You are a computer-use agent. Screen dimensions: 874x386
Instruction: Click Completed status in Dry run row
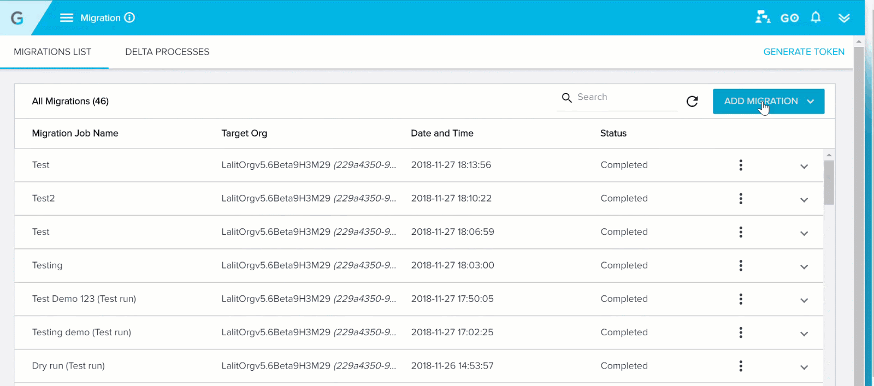[624, 366]
